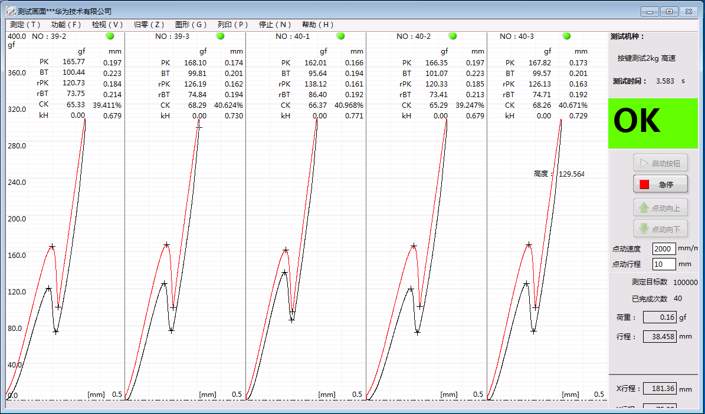Screen dimensions: 705x414
Task: Open the 功能 (F) menu
Action: click(66, 25)
